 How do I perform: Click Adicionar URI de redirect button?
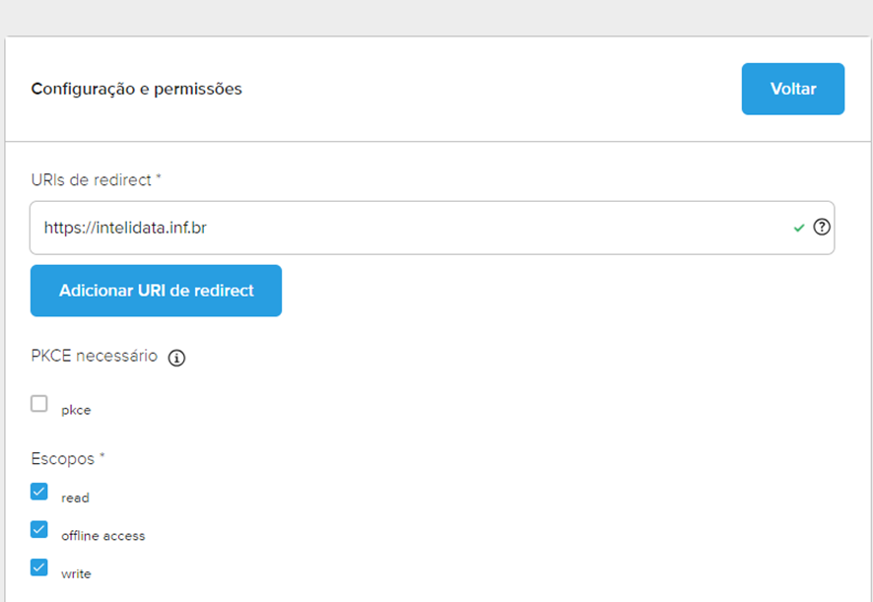click(x=156, y=291)
